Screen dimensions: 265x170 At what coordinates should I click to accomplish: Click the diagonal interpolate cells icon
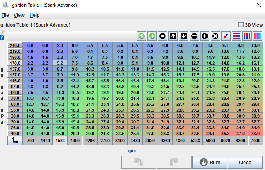point(226,36)
